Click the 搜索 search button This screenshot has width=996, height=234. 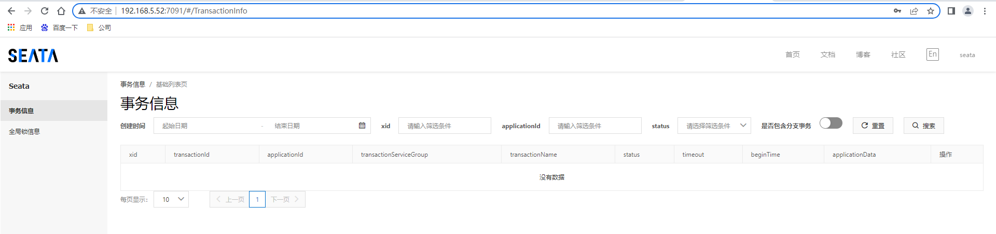coord(924,126)
